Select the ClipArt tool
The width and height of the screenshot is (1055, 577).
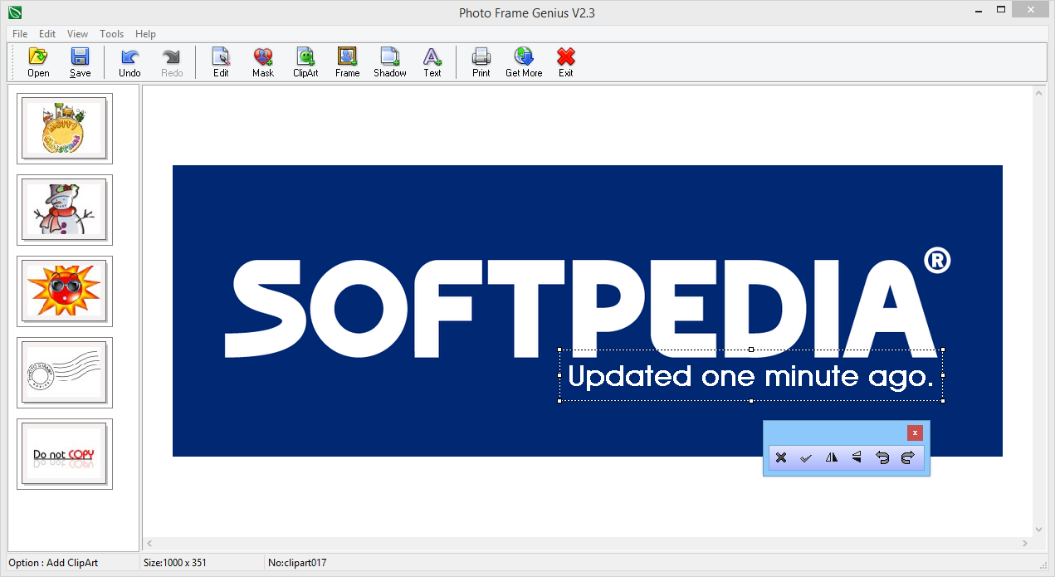[305, 62]
